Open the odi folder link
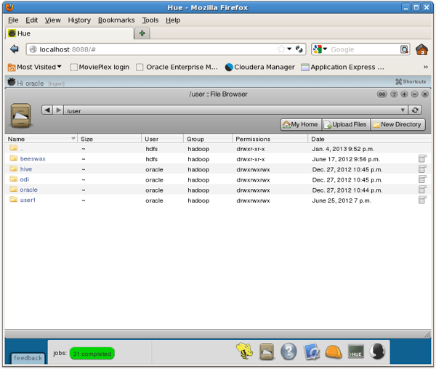Viewport: 436px width, 369px height. (25, 179)
